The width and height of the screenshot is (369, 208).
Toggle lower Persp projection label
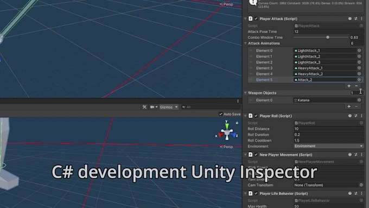coord(226,147)
